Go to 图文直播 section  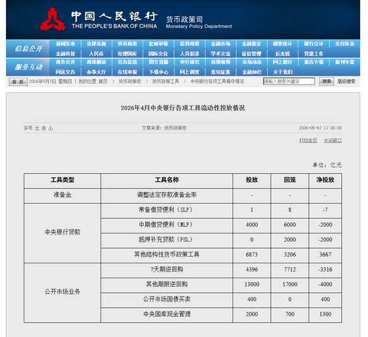[158, 62]
